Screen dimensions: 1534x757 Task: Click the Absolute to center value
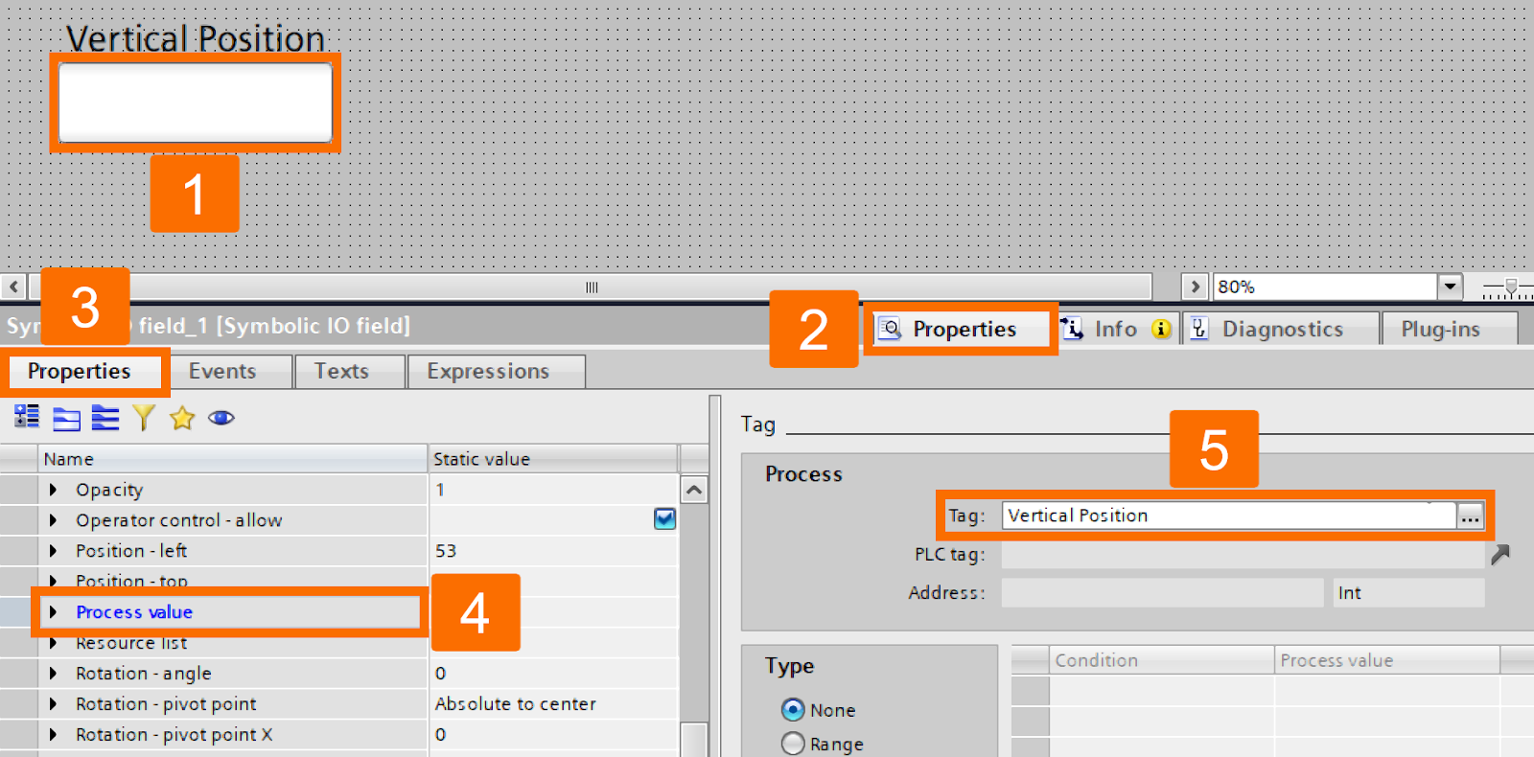553,704
